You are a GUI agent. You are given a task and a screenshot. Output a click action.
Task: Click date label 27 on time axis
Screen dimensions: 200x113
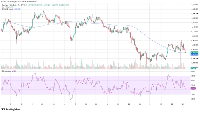[161, 104]
